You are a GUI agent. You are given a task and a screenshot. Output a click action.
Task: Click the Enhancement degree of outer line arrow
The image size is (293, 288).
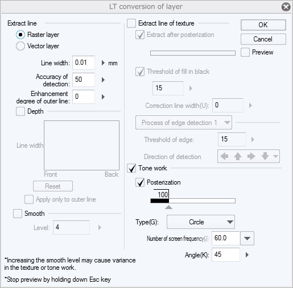click(103, 97)
